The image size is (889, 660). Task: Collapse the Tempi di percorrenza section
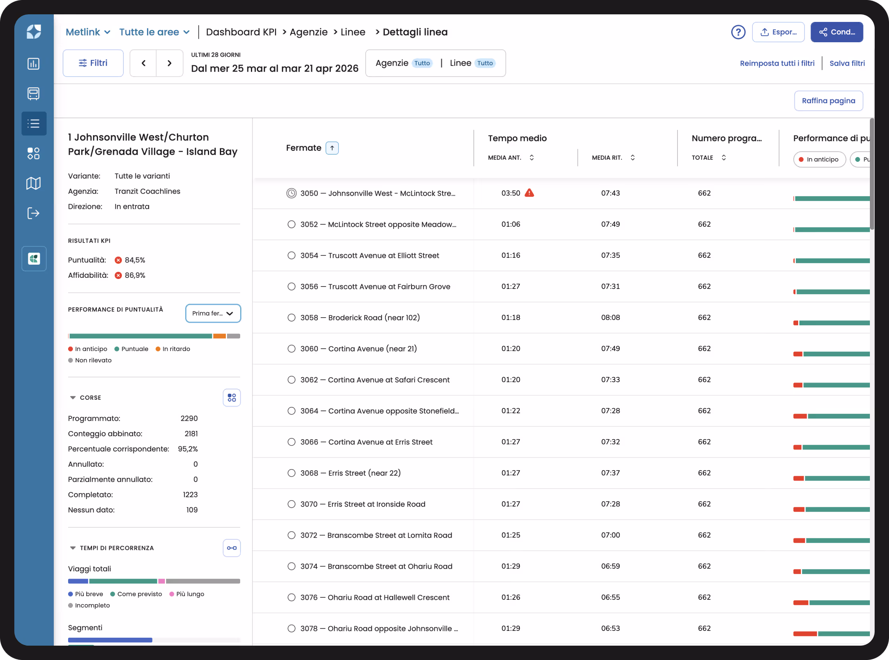pos(72,548)
